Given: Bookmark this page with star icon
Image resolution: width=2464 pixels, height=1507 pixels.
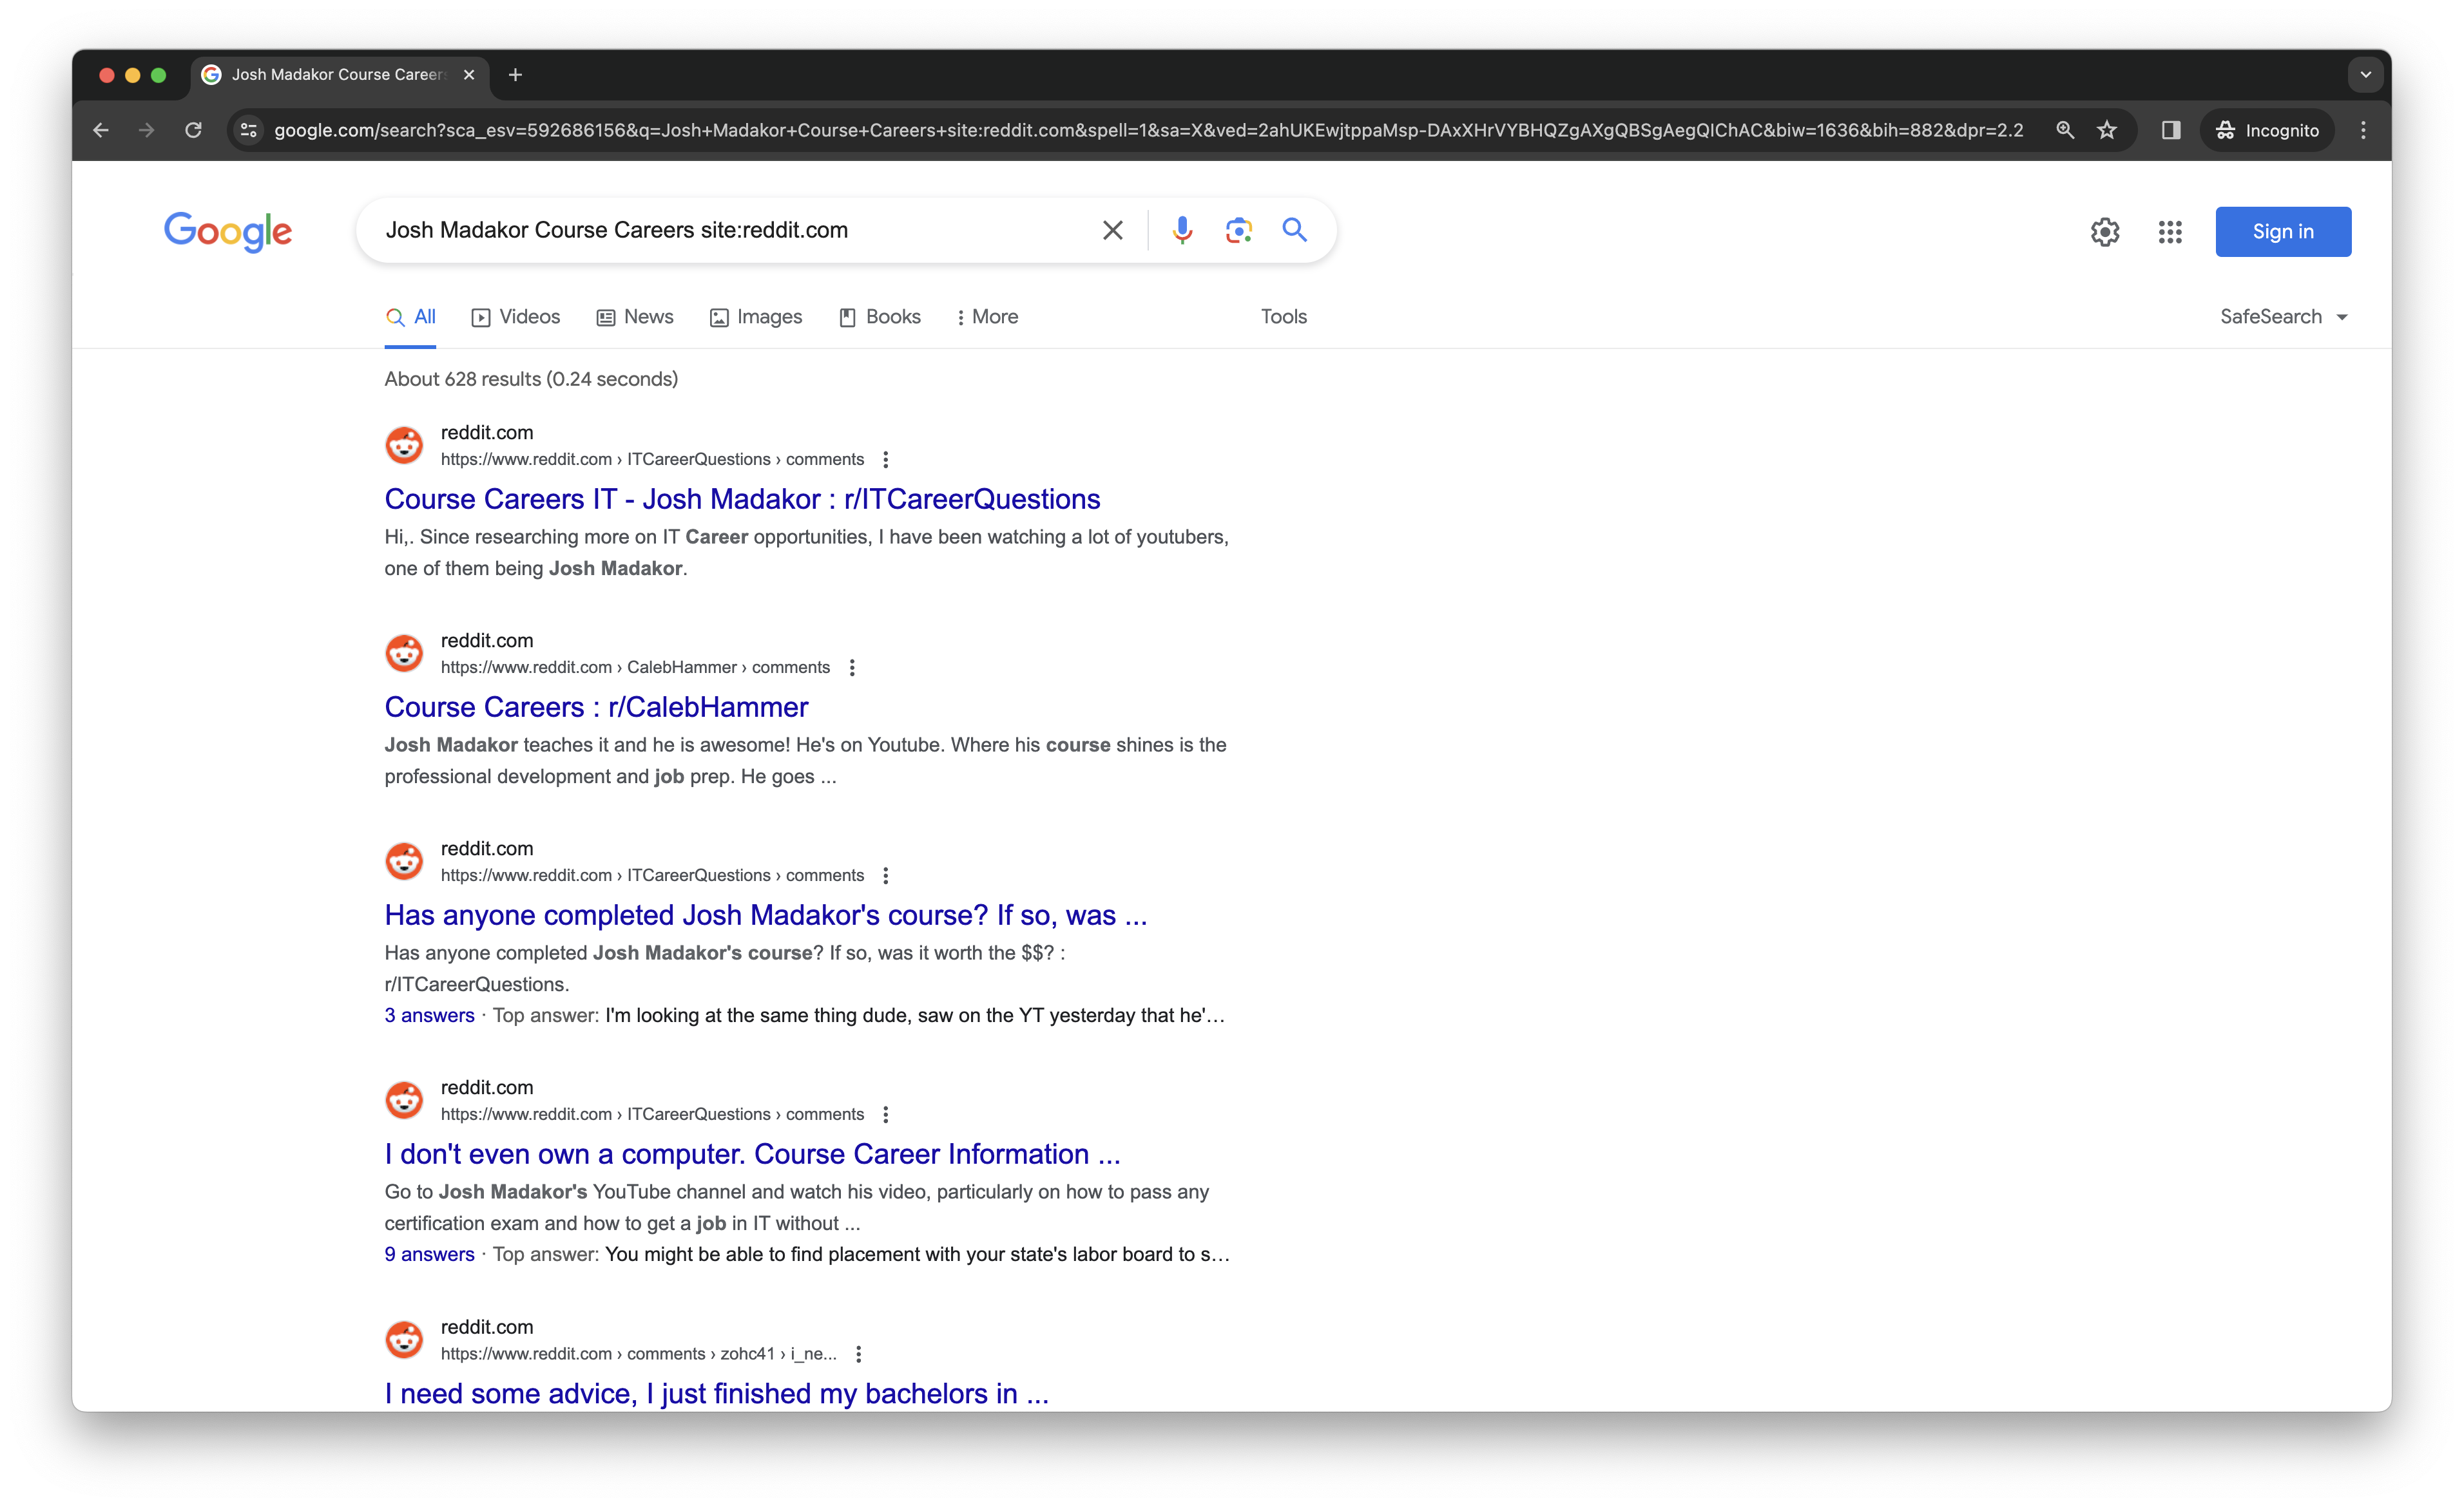Looking at the screenshot, I should (2107, 130).
